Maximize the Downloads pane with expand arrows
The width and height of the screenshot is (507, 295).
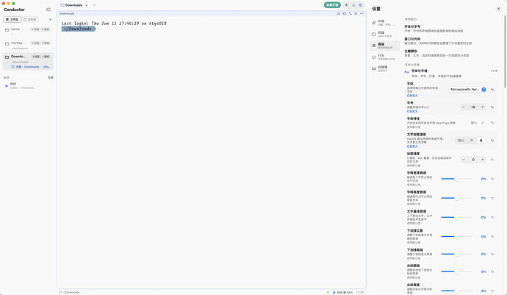coord(350,13)
